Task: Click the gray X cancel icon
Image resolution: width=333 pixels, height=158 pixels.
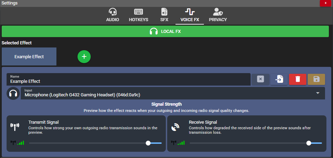Action: (x=260, y=79)
